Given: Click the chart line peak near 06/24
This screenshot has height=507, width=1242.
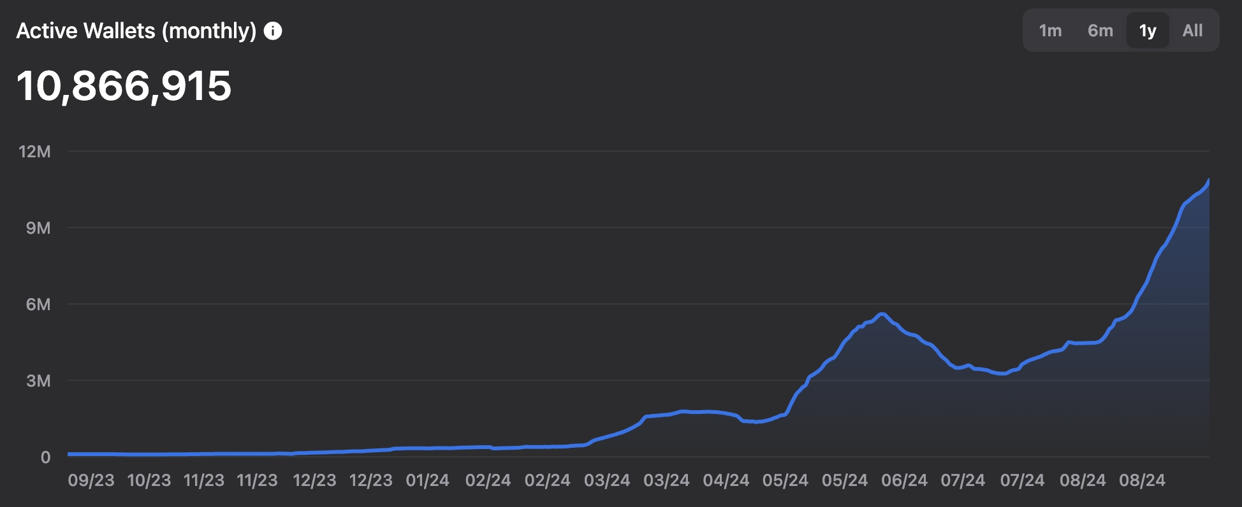Looking at the screenshot, I should coord(882,314).
